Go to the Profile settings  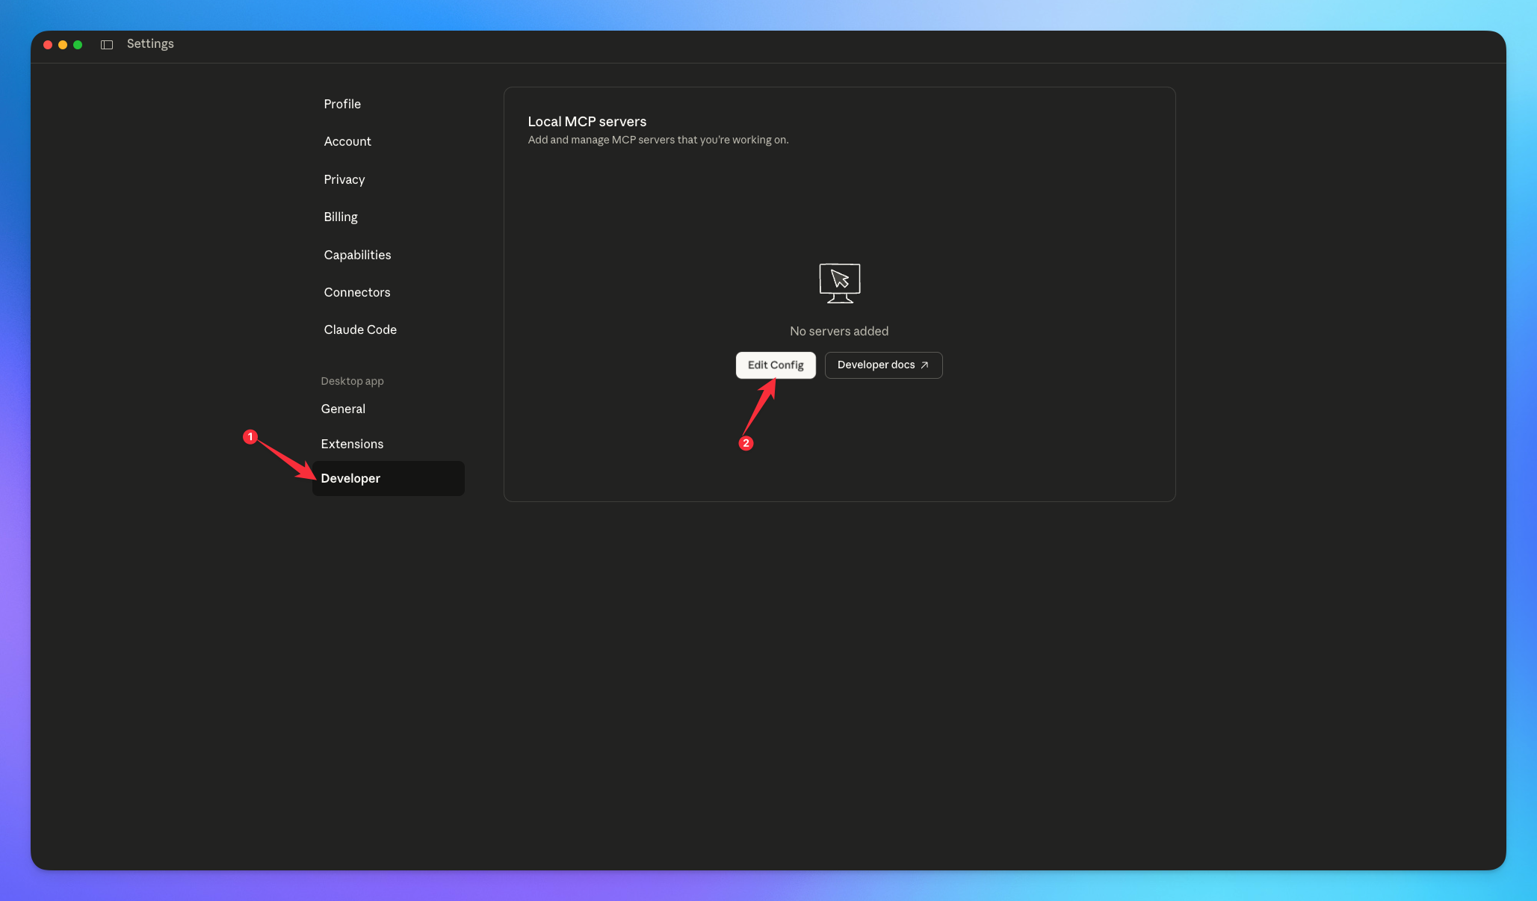341,104
